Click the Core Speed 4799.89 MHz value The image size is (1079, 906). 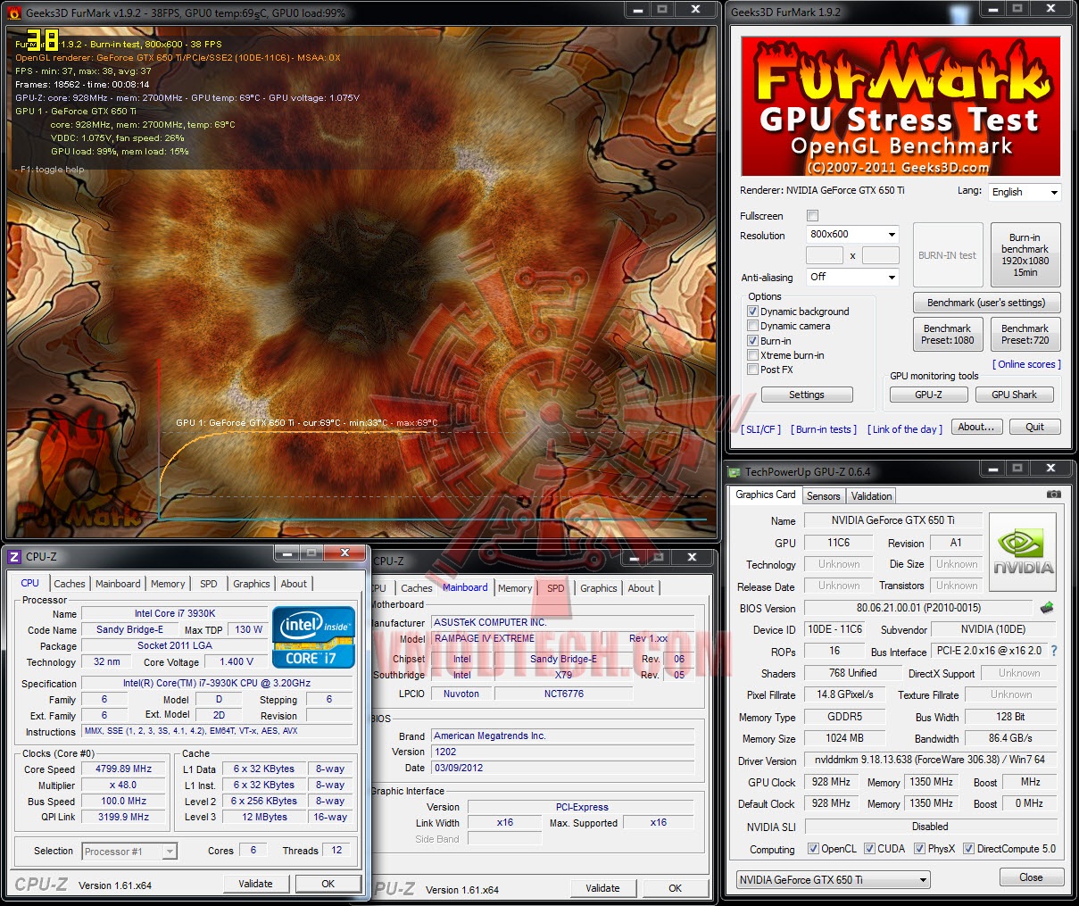123,769
